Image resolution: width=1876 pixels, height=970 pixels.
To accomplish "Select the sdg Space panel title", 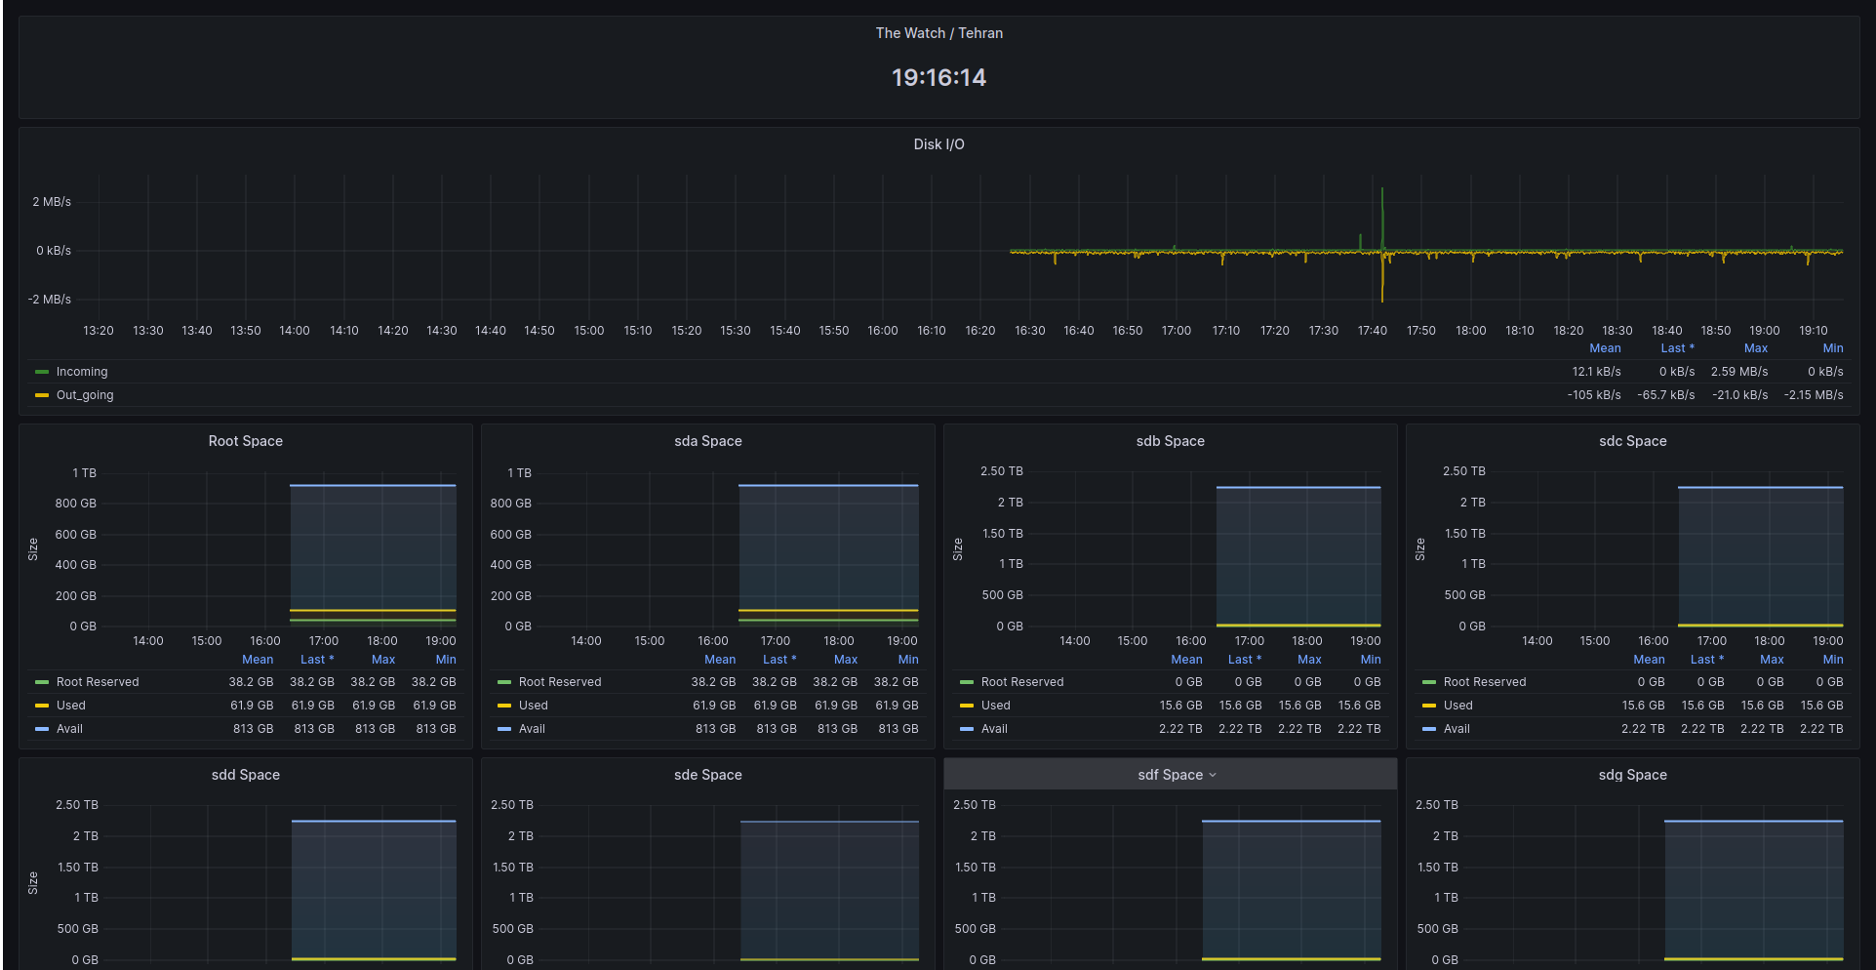I will (x=1632, y=775).
